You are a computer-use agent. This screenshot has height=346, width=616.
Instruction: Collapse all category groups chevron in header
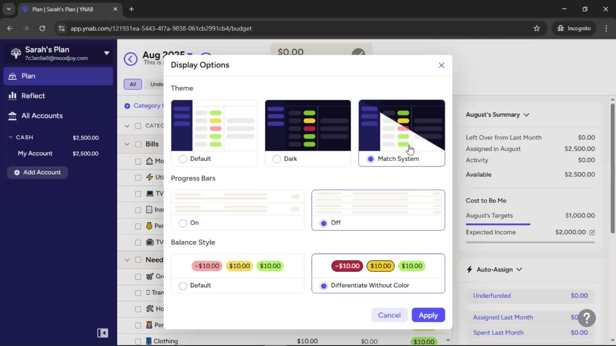click(x=127, y=126)
